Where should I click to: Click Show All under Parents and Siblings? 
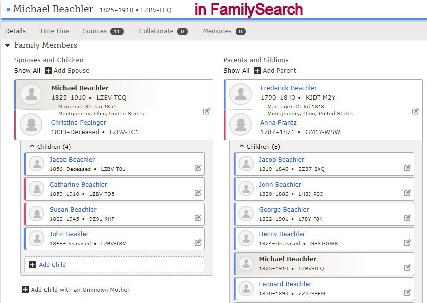point(236,71)
